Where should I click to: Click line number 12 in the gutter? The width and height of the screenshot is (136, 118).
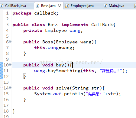[6, 76]
